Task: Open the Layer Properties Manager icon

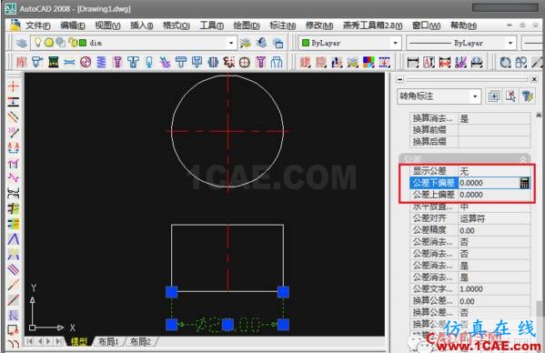Action: click(22, 43)
